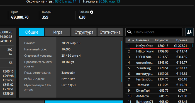Open the players group icon button
This screenshot has height=103, width=195.
pyautogui.click(x=189, y=32)
